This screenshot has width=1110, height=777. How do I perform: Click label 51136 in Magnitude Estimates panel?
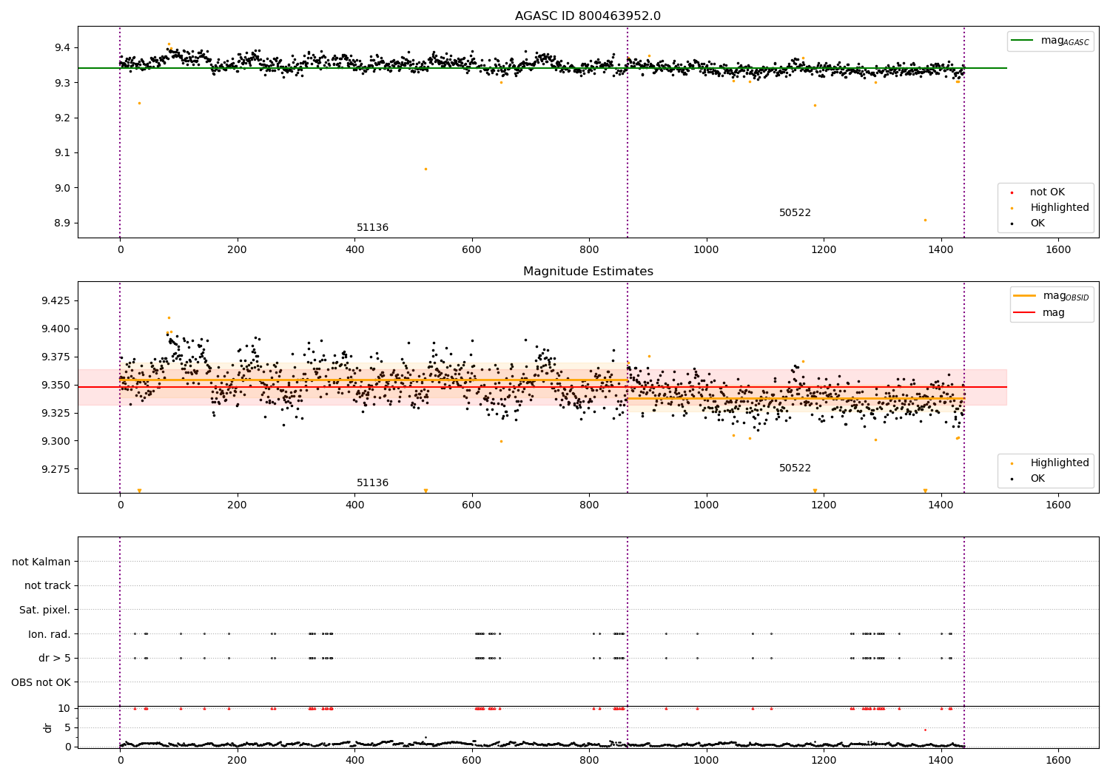click(x=372, y=483)
